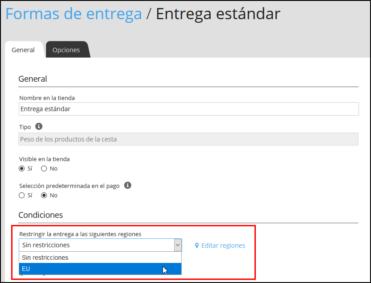Viewport: 371px width, 283px height.
Task: Open the Editar regiones link
Action: (223, 246)
